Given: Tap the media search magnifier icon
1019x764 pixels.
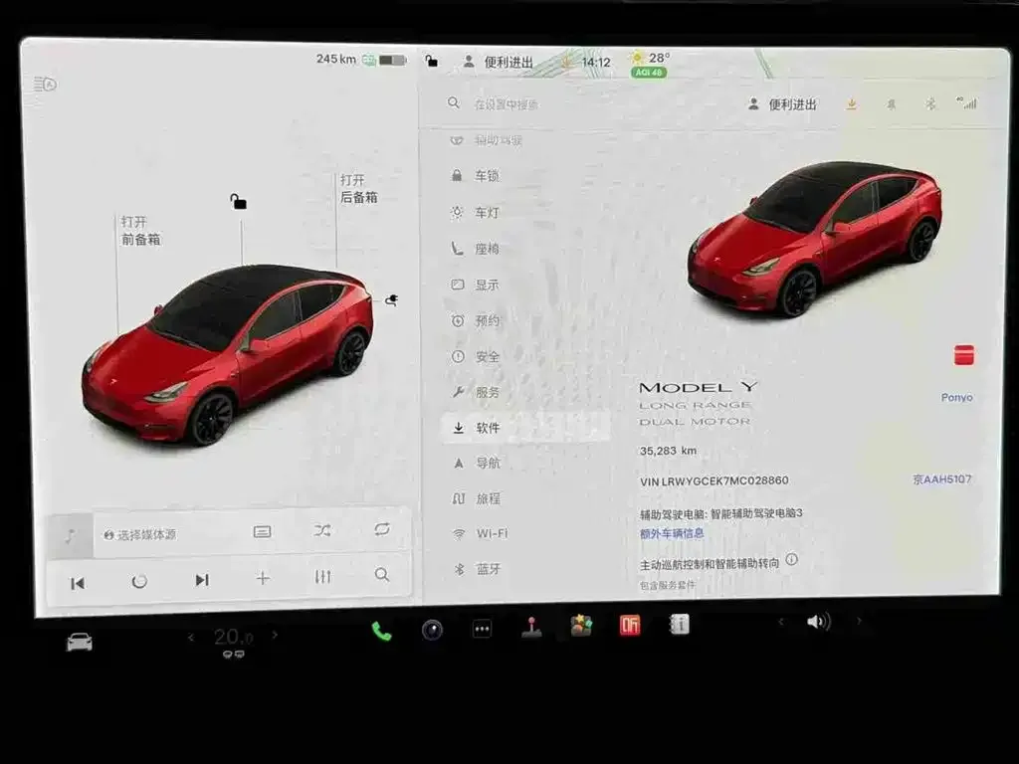Looking at the screenshot, I should pos(382,574).
